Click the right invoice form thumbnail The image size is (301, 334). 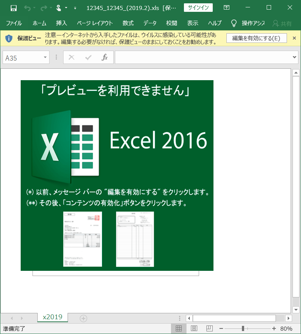pos(135,239)
